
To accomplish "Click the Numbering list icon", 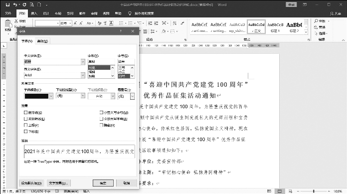I will tap(130, 23).
